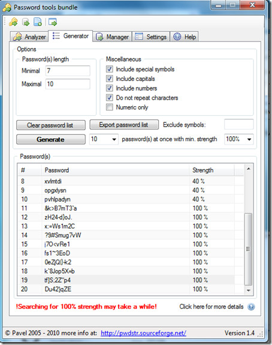Click the first key-arrow toolbar icon

pos(13,22)
